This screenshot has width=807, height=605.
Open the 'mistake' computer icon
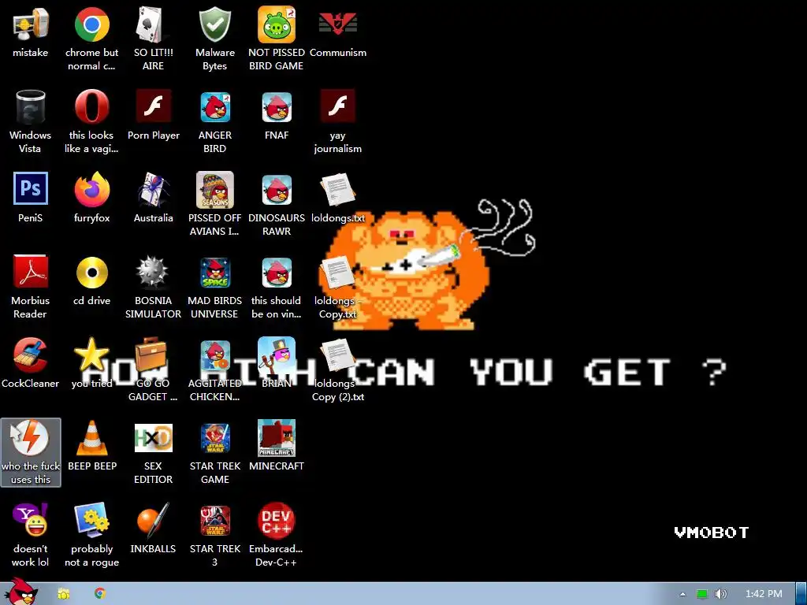(31, 24)
